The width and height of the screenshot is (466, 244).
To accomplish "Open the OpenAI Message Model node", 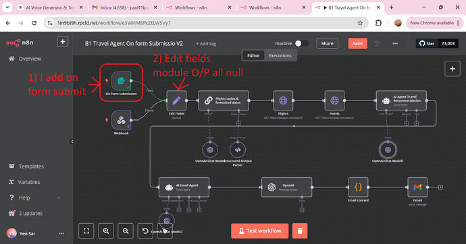I will tap(287, 187).
